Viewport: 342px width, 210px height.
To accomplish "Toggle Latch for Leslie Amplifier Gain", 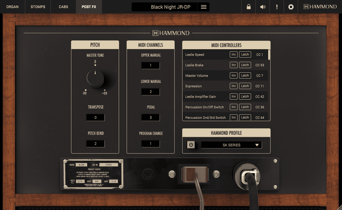I will [245, 96].
